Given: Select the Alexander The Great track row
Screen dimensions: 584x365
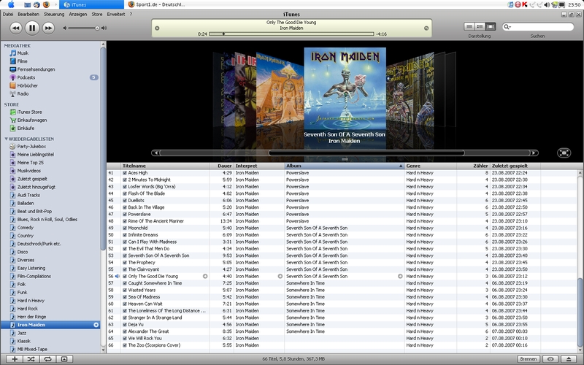Looking at the screenshot, I should point(342,331).
